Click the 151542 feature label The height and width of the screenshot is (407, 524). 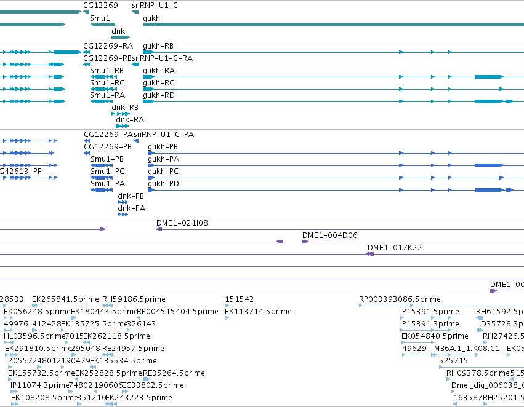click(240, 299)
